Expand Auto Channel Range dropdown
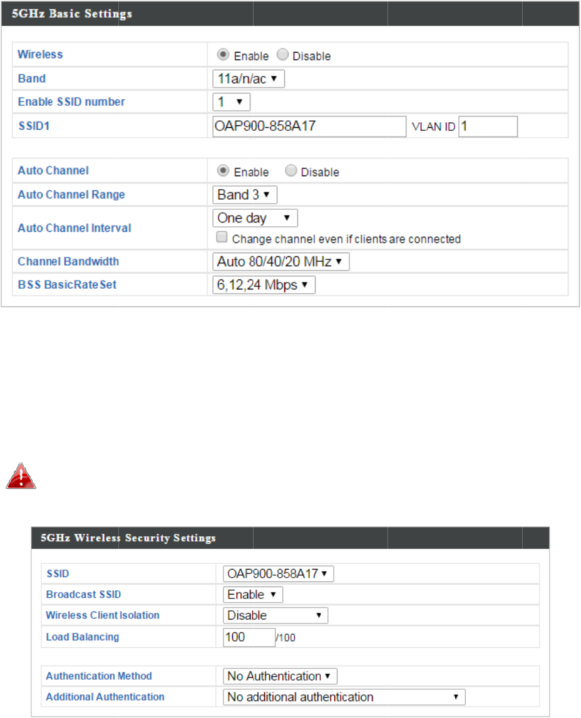Viewport: 581px width, 718px height. click(245, 195)
